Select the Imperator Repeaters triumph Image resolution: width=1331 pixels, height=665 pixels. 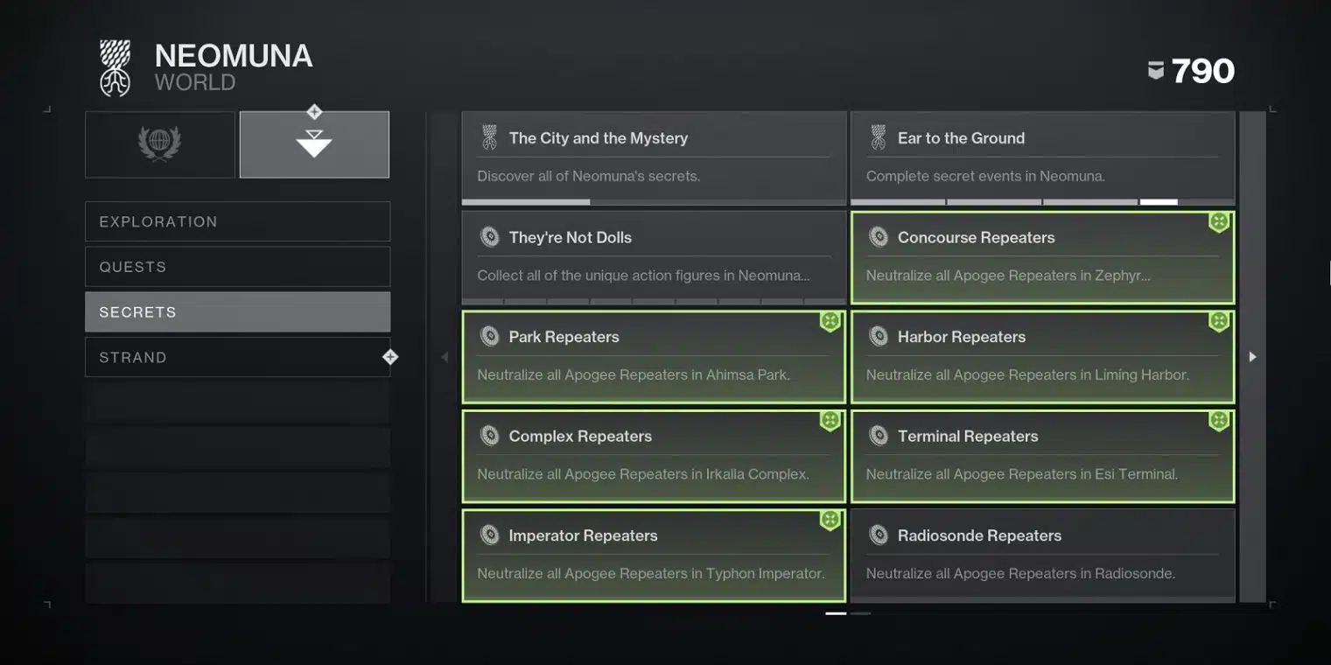click(654, 556)
